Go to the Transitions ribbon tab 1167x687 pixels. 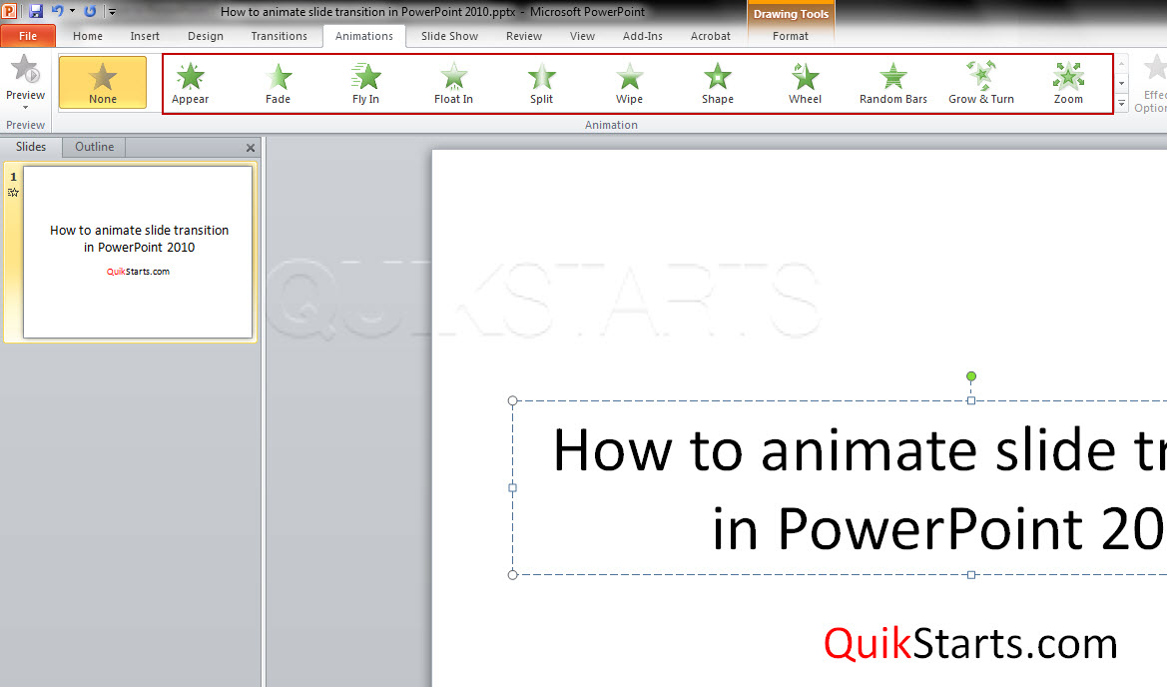click(280, 36)
